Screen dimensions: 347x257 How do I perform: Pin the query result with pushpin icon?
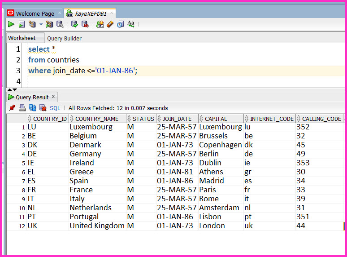tap(12, 108)
